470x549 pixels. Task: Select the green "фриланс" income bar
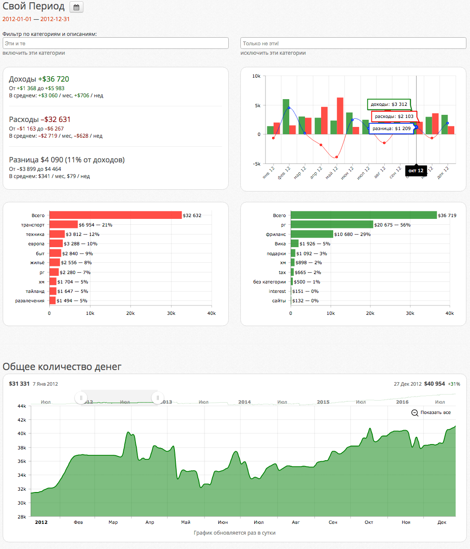click(312, 234)
